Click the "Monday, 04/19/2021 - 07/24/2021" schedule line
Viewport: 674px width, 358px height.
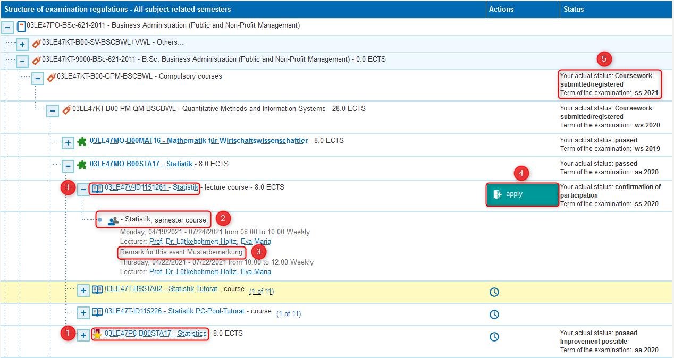coord(215,232)
